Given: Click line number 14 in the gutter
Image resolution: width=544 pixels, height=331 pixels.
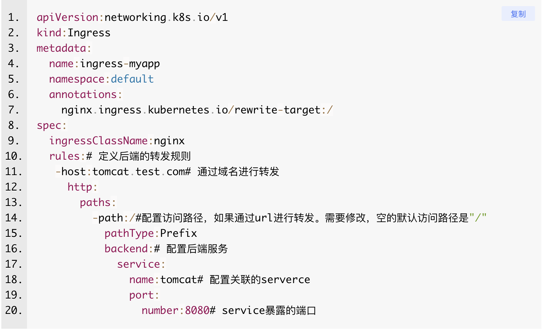Looking at the screenshot, I should [14, 218].
